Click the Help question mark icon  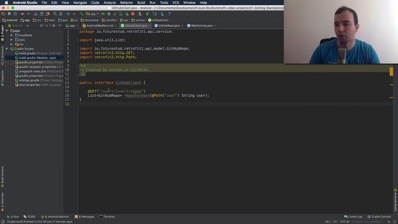pos(170,14)
